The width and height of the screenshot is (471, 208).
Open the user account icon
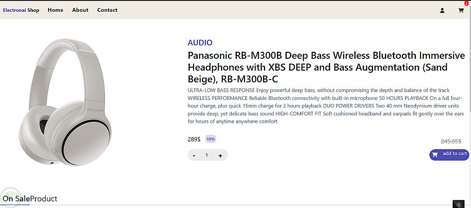pyautogui.click(x=442, y=10)
